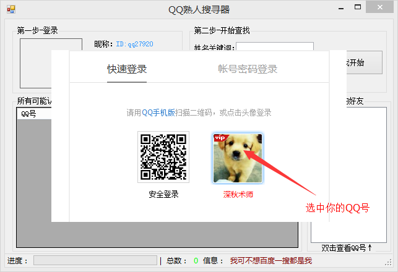Click the status message 我可不想百度一搜都是我
398x272 pixels.
point(271,261)
